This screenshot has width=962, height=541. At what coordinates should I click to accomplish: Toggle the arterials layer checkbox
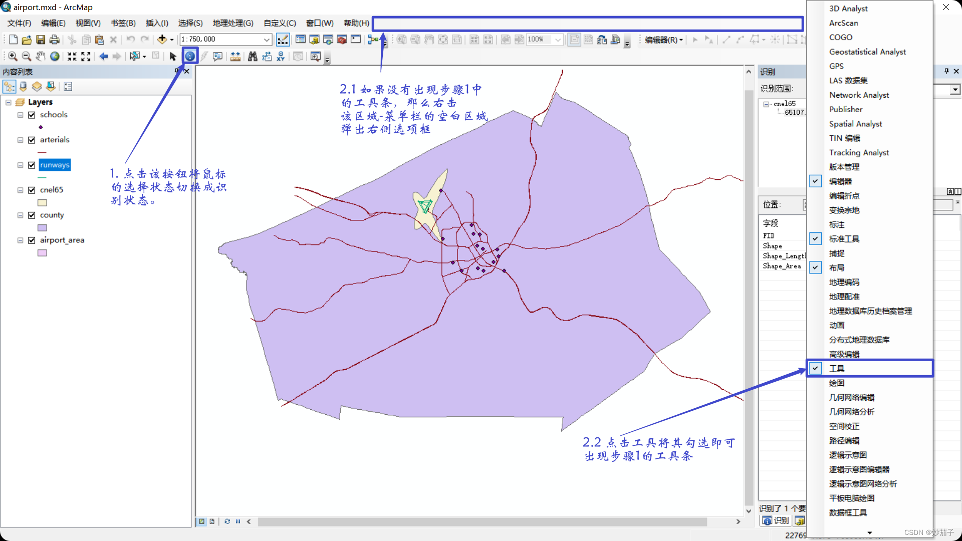point(32,140)
